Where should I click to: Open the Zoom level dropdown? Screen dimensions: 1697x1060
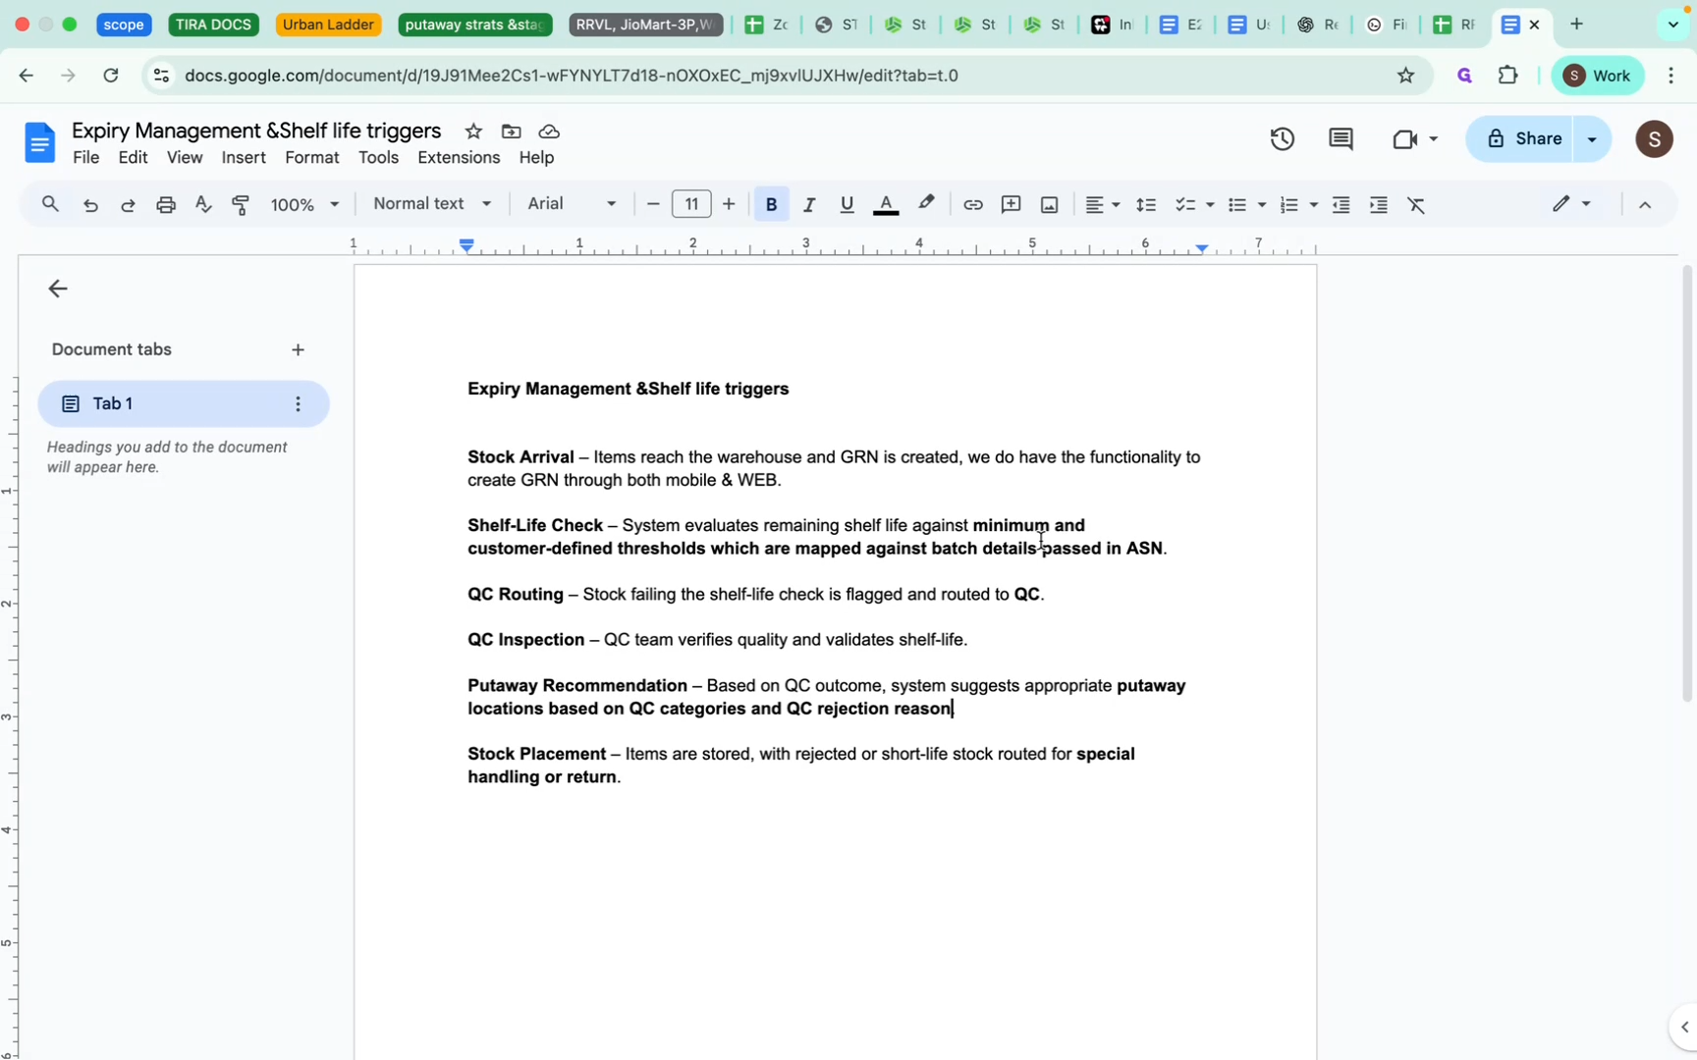(x=303, y=204)
